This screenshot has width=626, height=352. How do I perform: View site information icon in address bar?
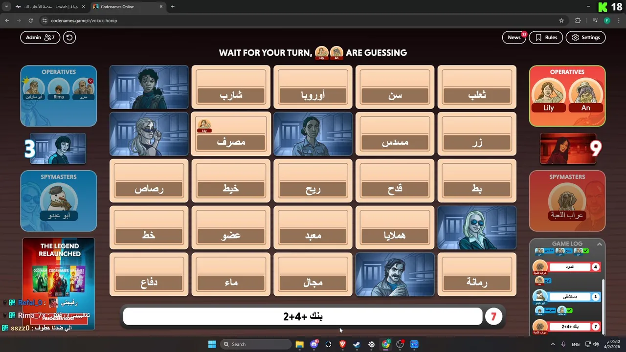[45, 21]
